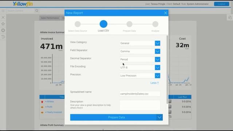The image size is (233, 131).
Task: Click the Athlete Profit Summary heading
Action: click(x=52, y=125)
